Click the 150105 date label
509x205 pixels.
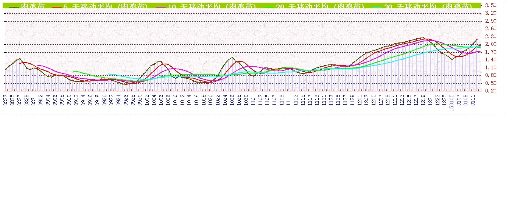tap(451, 102)
